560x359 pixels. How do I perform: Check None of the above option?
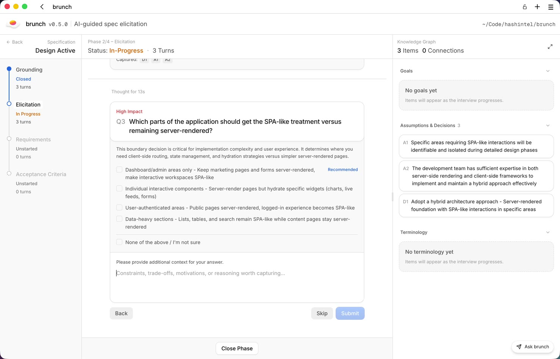tap(119, 242)
